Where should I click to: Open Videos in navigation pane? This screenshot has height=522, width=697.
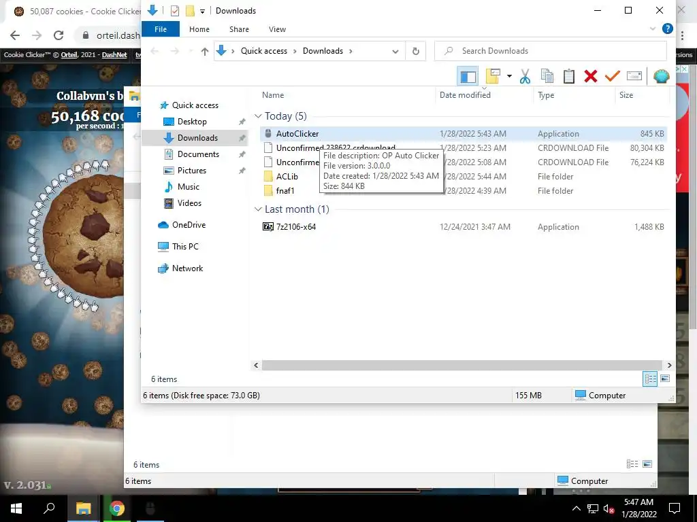[189, 203]
